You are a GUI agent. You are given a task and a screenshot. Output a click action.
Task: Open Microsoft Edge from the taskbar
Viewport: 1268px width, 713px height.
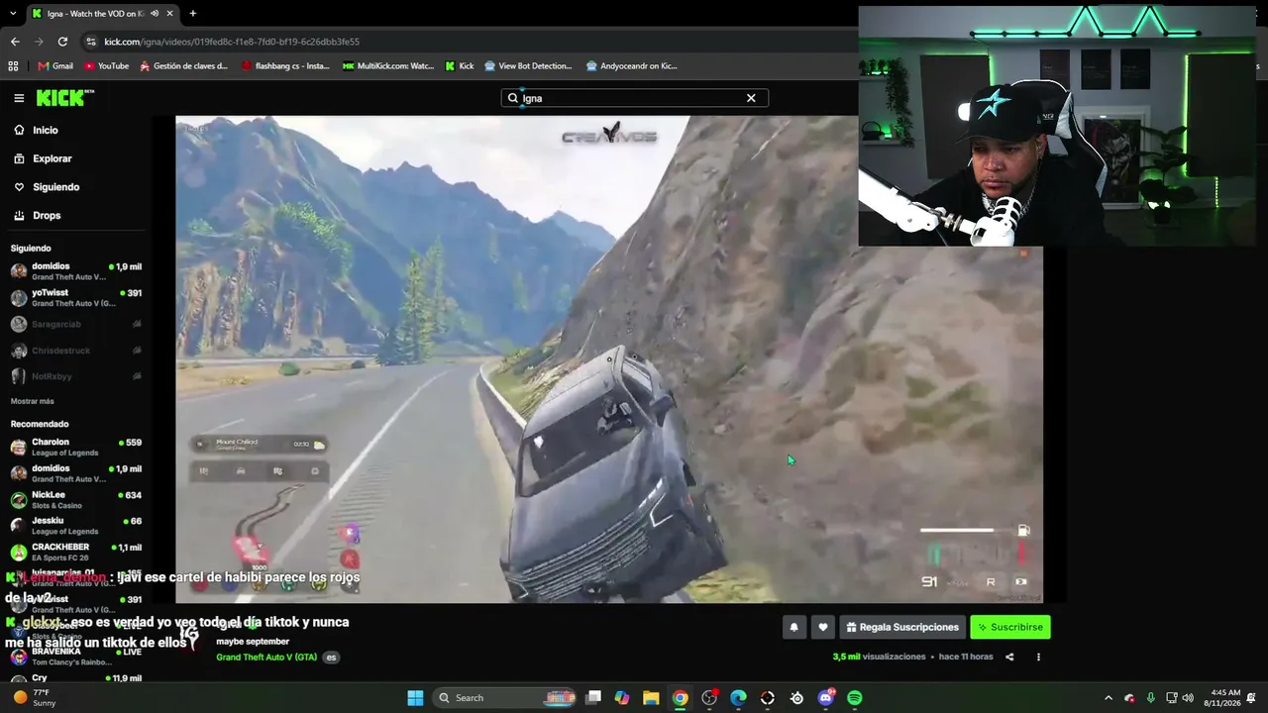(x=738, y=698)
